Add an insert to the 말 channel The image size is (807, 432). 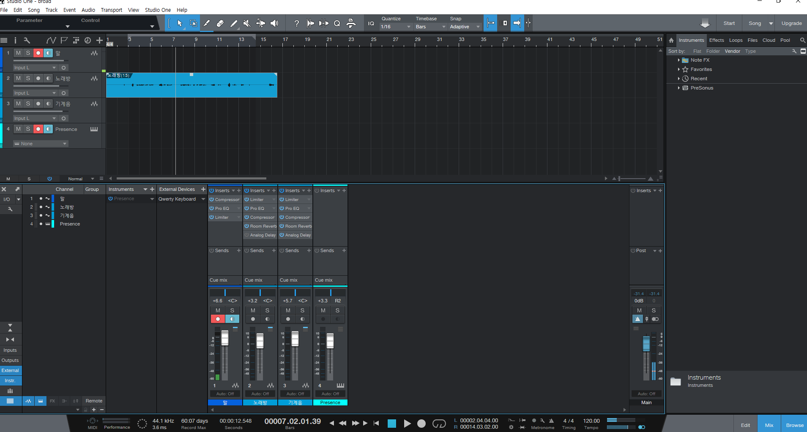pyautogui.click(x=239, y=190)
